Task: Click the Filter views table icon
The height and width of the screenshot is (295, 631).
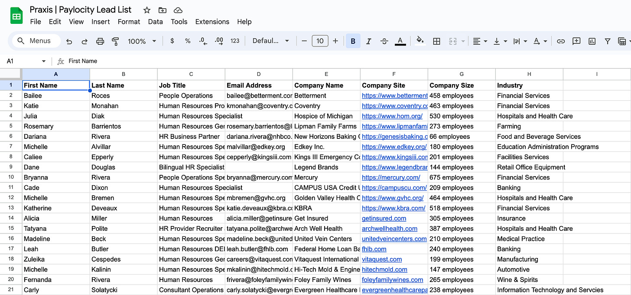Action: pyautogui.click(x=622, y=41)
